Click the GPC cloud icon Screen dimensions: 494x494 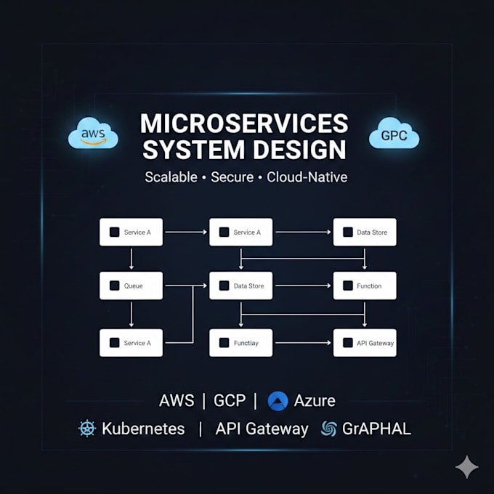pos(394,133)
